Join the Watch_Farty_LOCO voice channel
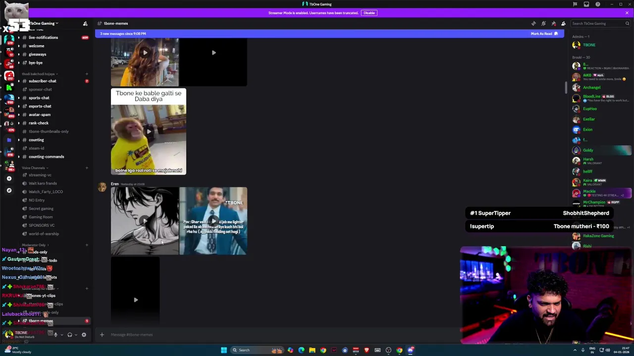Viewport: 634px width, 356px height. [54, 192]
